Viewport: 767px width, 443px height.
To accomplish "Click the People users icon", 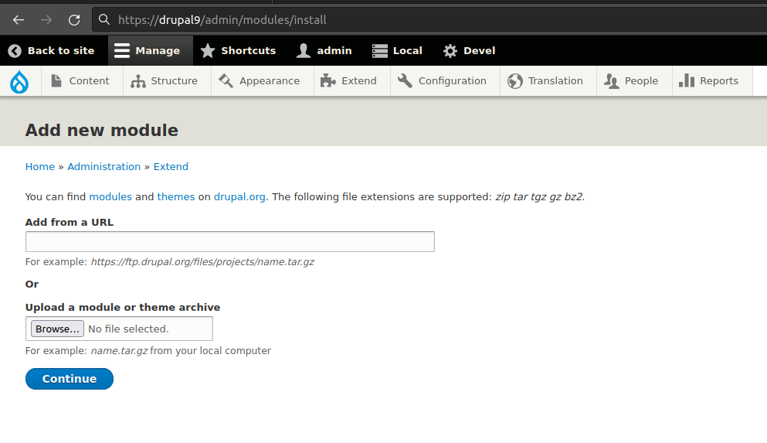I will [612, 81].
